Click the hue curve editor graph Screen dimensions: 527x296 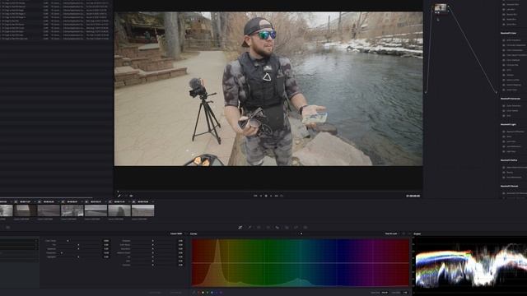coord(301,263)
